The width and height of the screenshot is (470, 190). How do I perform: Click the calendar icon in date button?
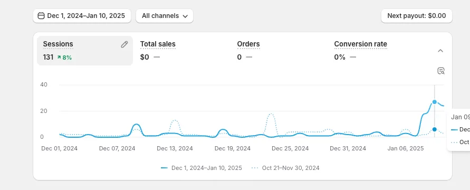(x=41, y=16)
